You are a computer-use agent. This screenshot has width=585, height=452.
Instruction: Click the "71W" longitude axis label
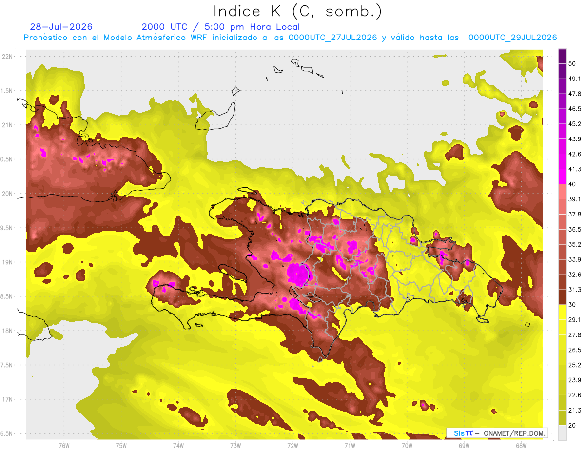(x=350, y=445)
